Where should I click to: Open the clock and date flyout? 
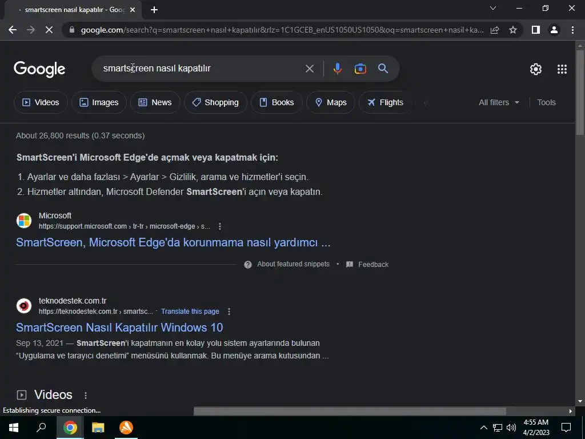[x=536, y=428]
